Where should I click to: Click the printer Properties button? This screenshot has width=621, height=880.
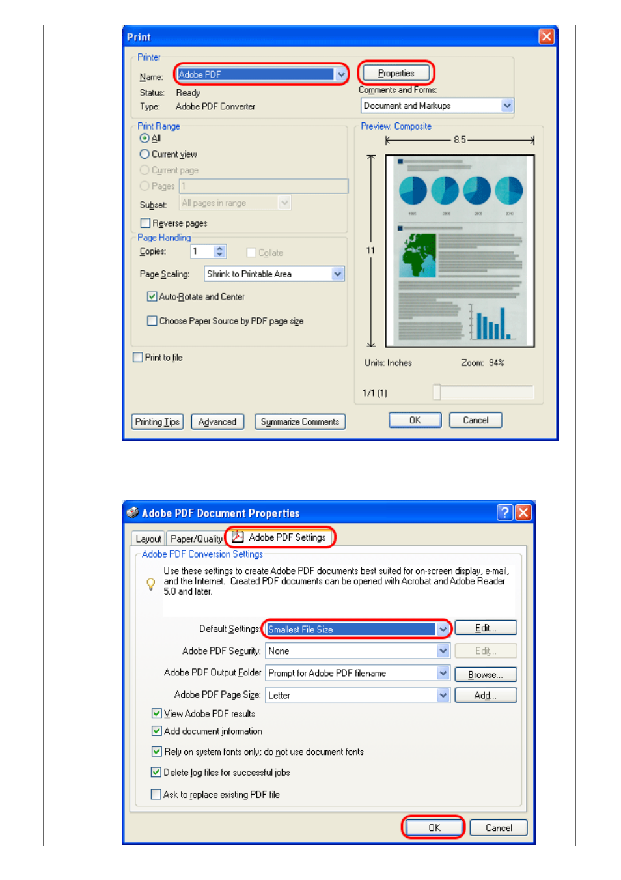tap(396, 73)
